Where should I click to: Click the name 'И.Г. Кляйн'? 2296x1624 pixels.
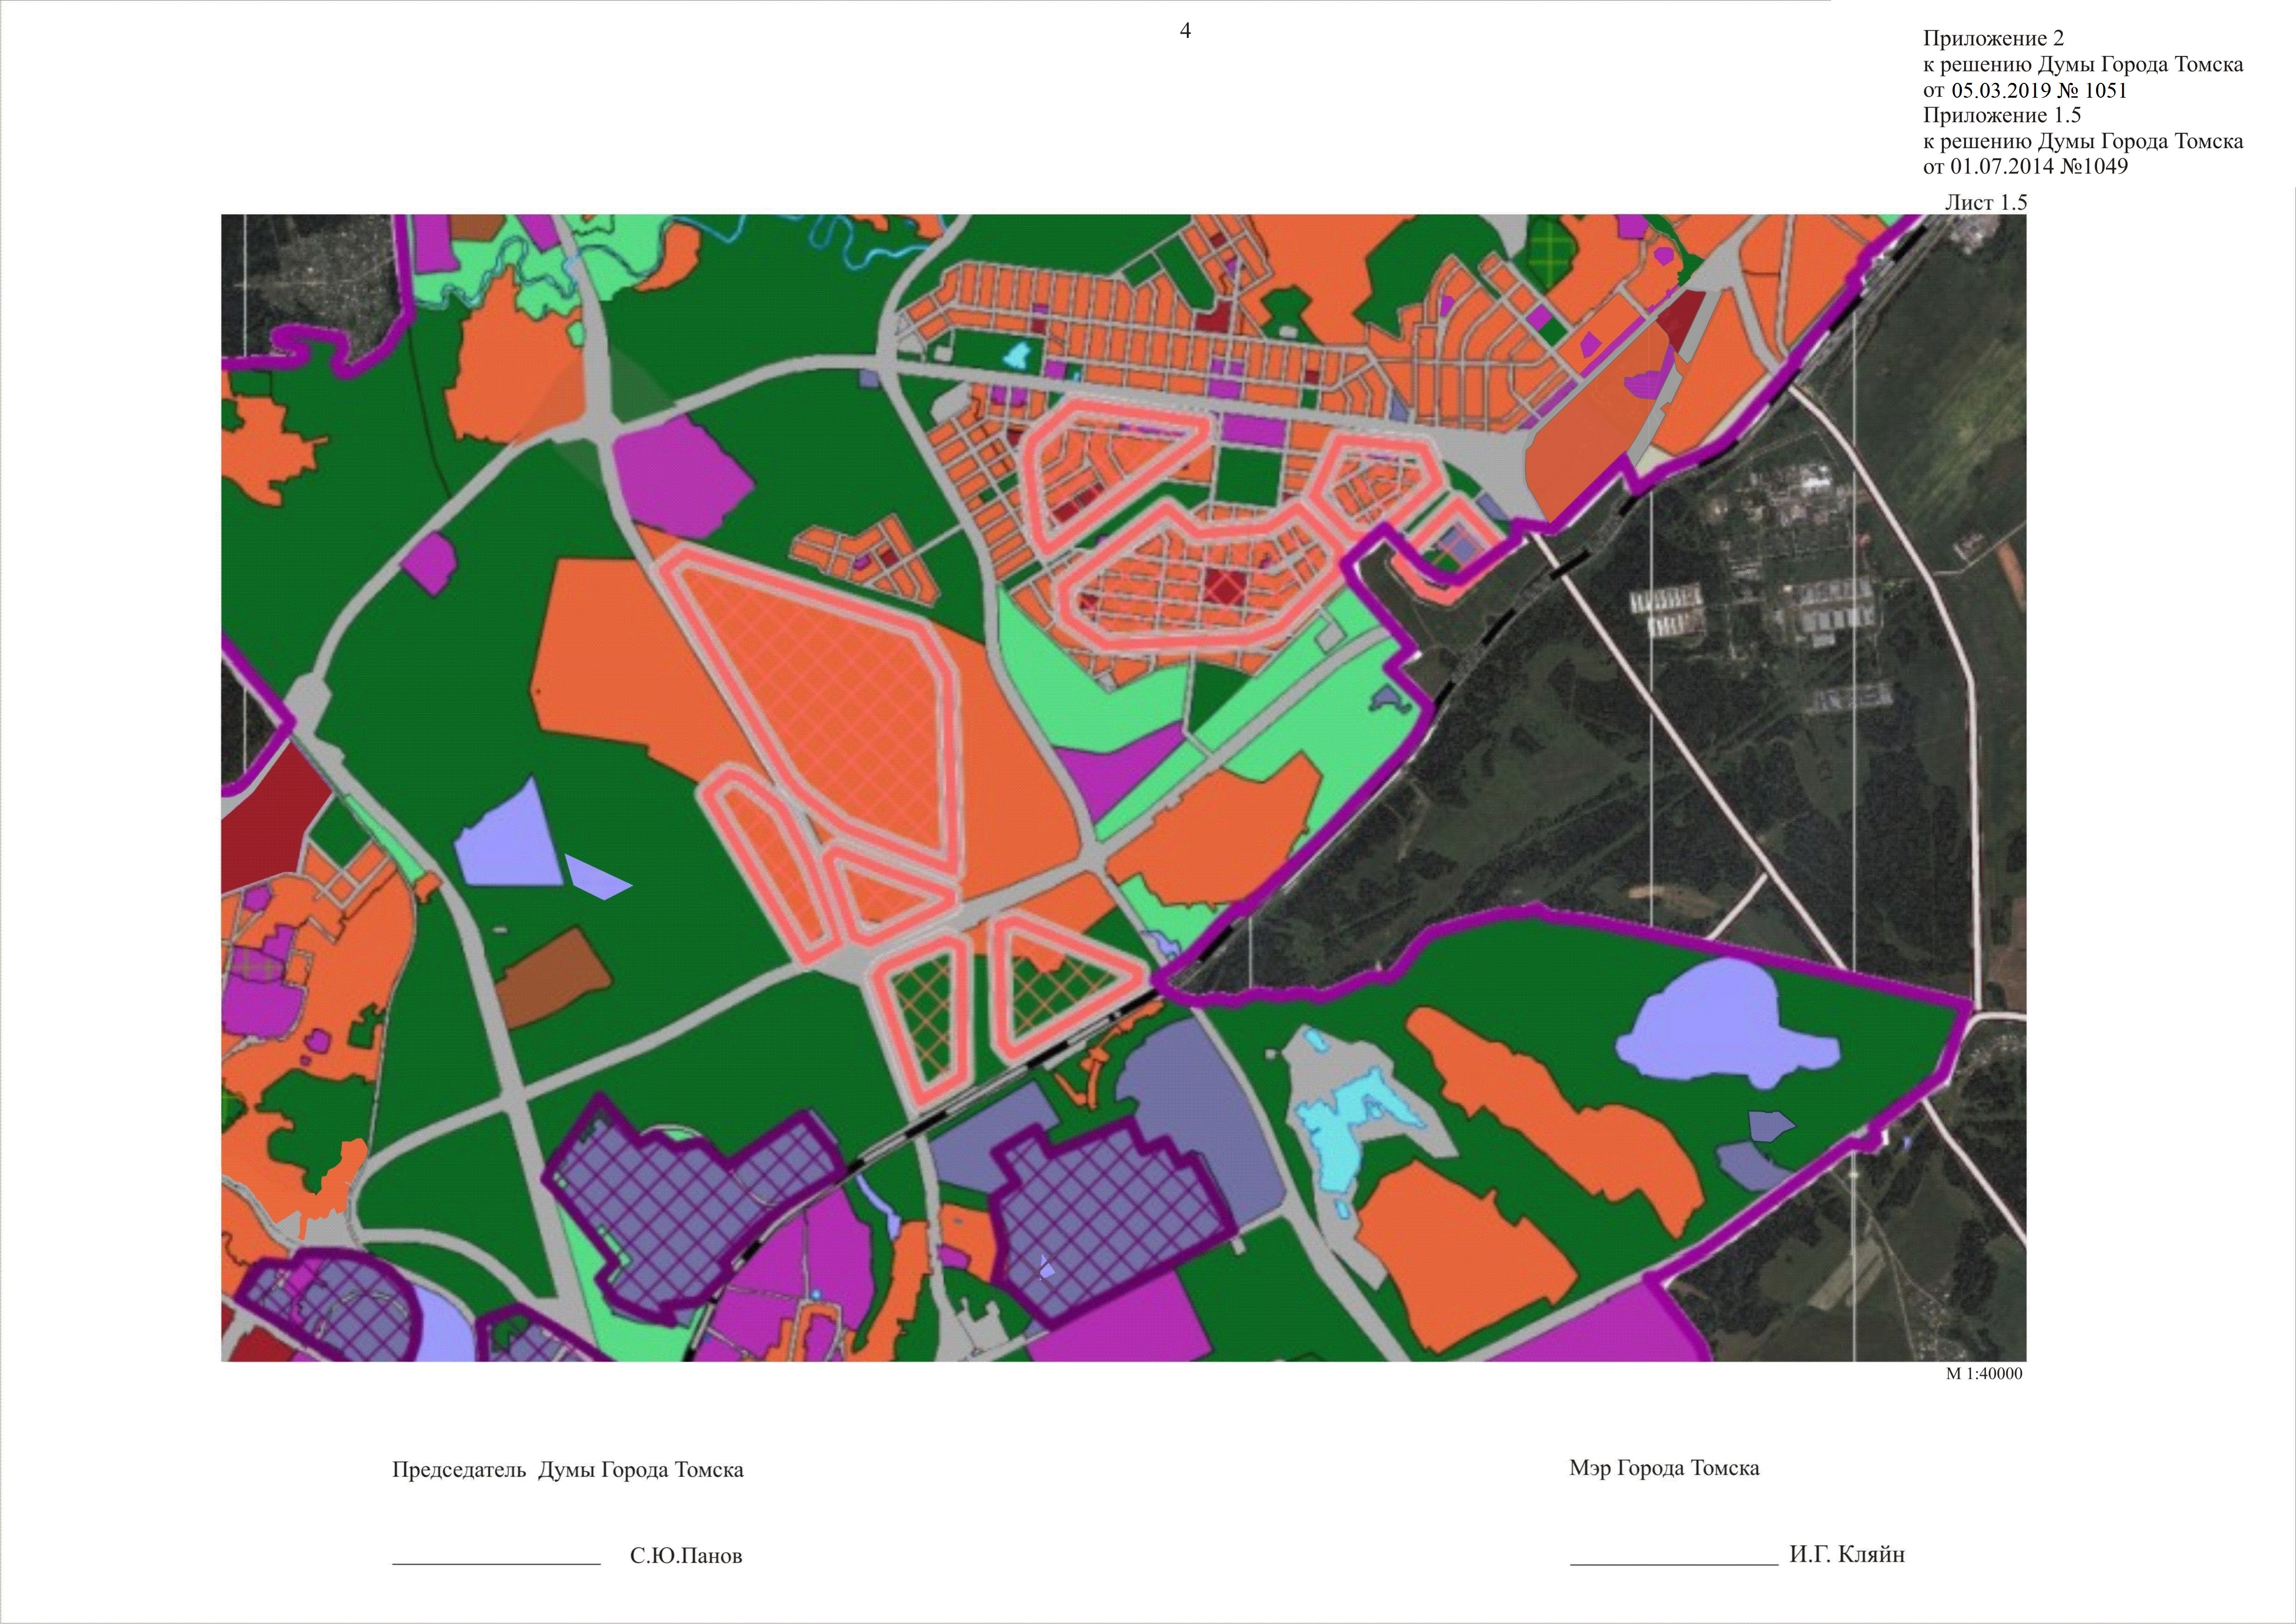(x=1847, y=1555)
